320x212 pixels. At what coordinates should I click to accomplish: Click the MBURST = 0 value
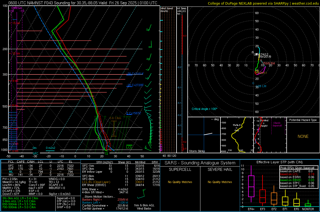coord(57,188)
